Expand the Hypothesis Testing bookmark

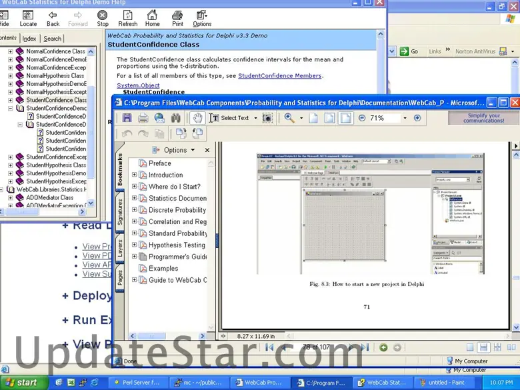click(134, 245)
